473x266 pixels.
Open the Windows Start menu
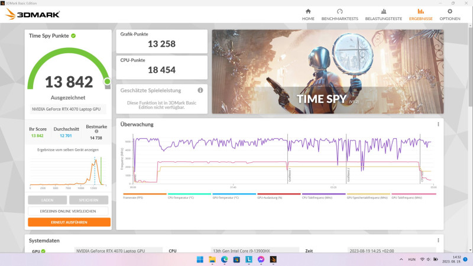[x=200, y=259]
